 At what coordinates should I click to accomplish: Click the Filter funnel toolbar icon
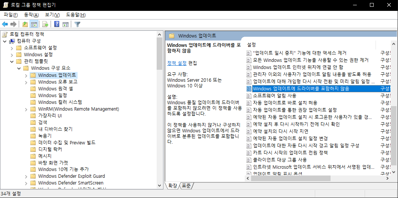tap(78, 24)
